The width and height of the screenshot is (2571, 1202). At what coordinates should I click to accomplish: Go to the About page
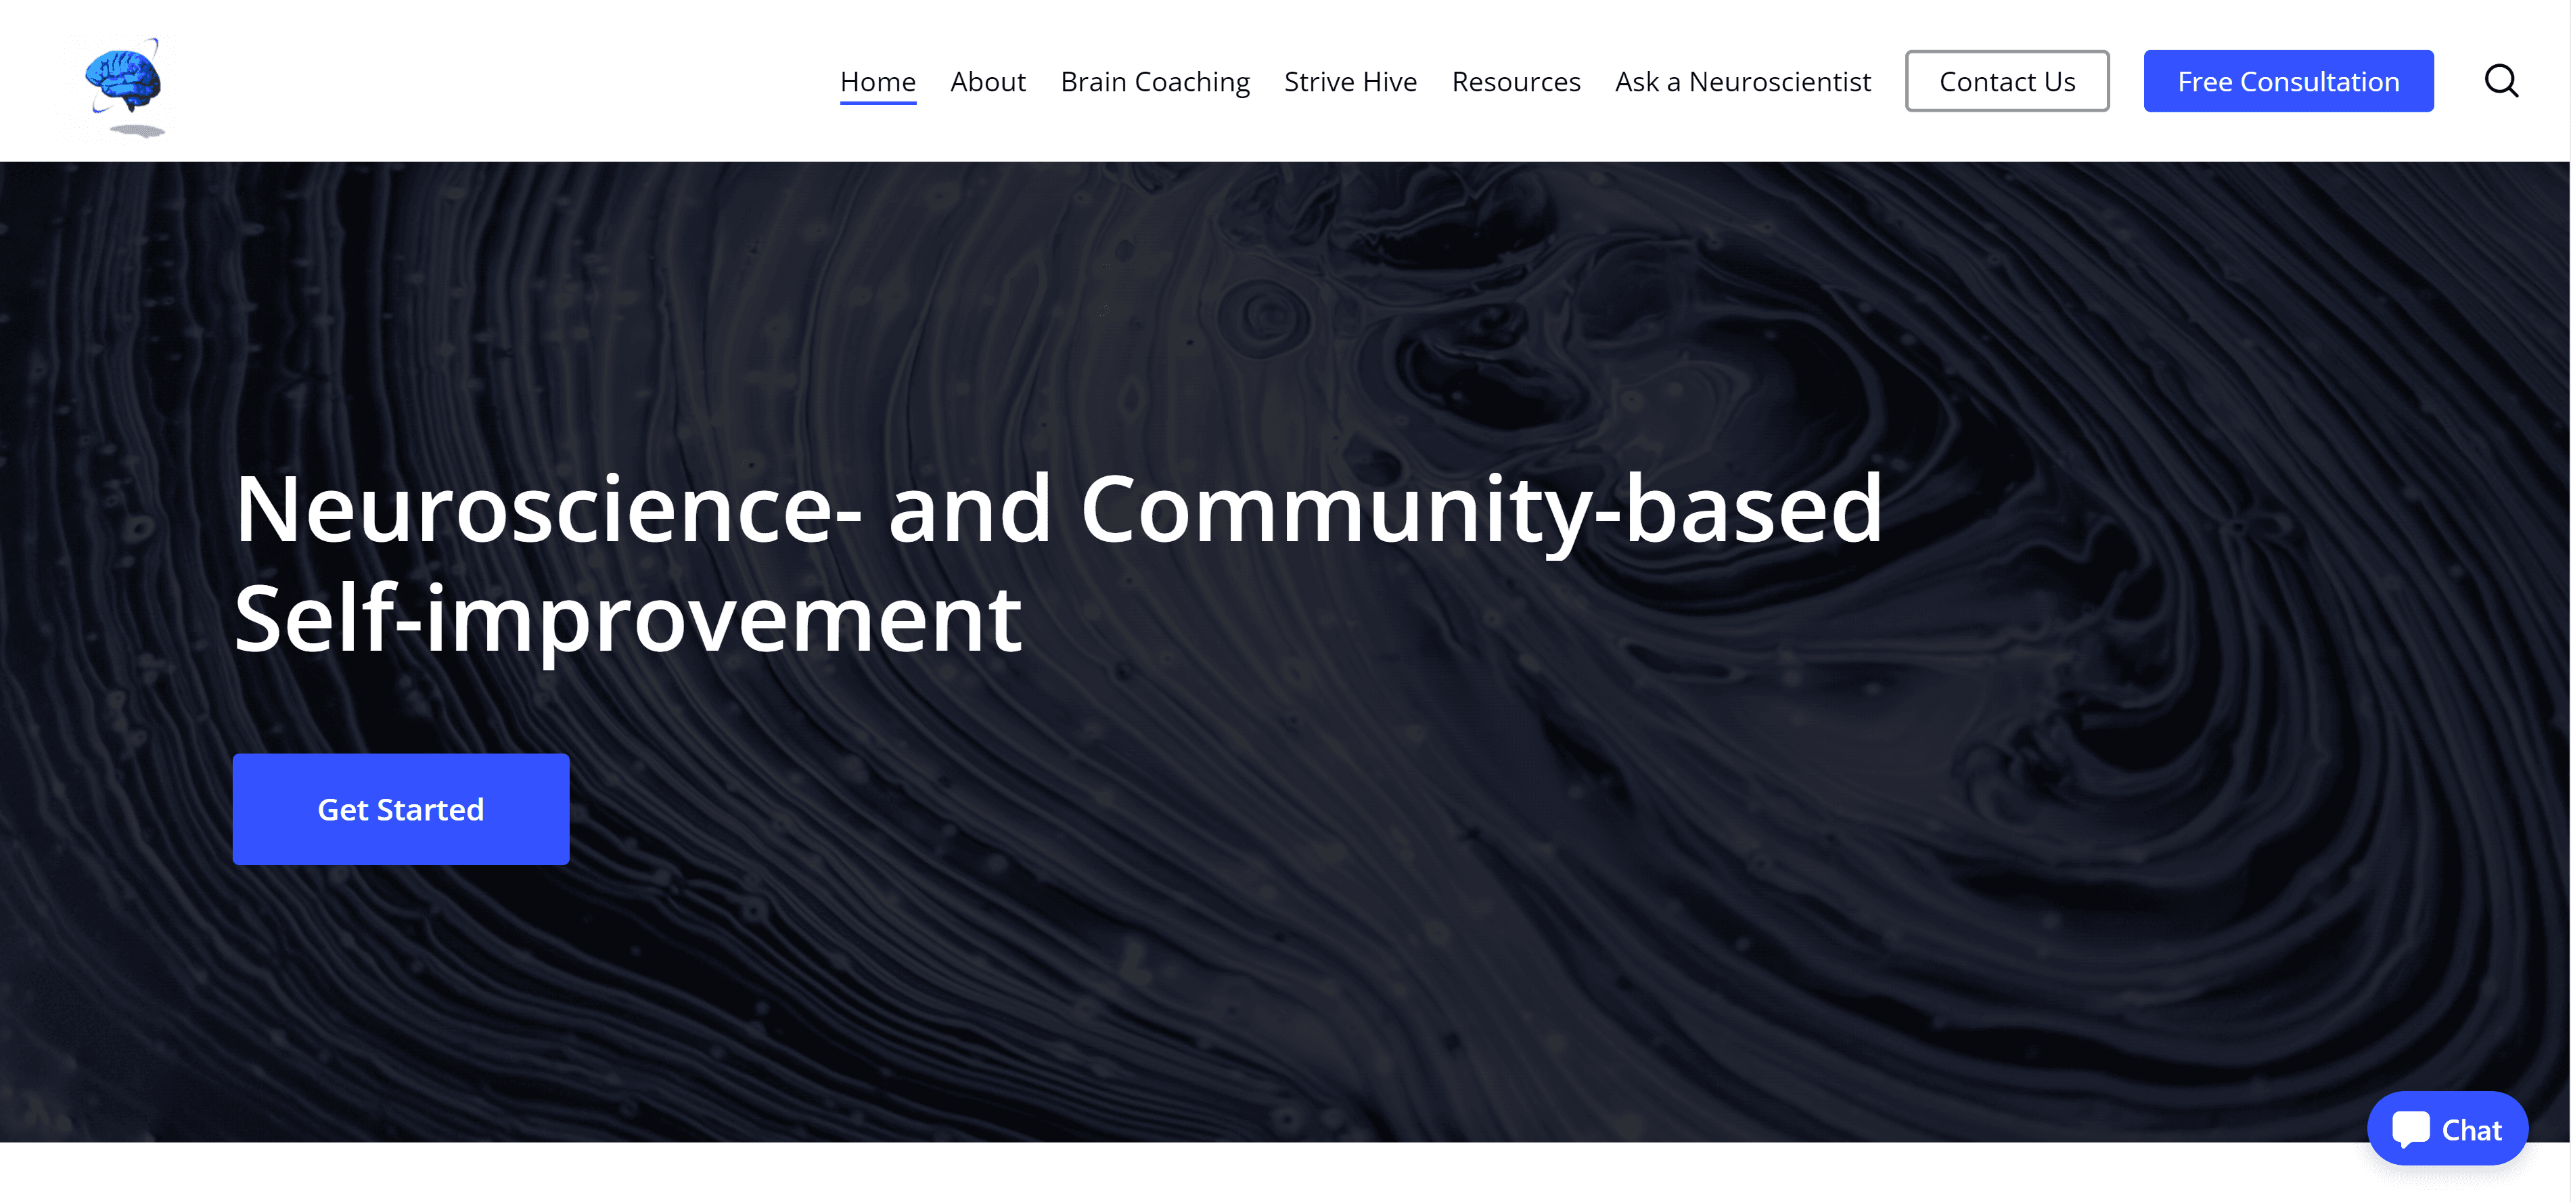[987, 82]
